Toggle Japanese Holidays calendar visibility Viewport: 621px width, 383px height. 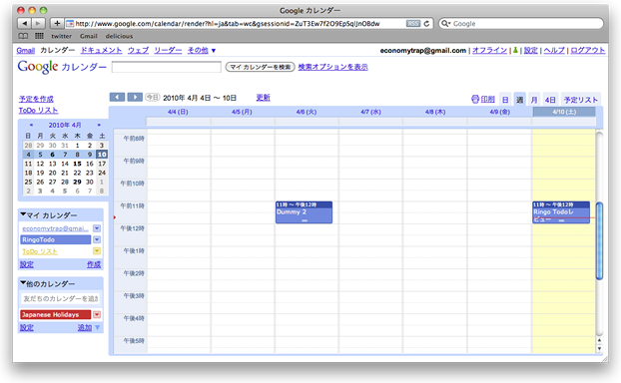pyautogui.click(x=56, y=314)
